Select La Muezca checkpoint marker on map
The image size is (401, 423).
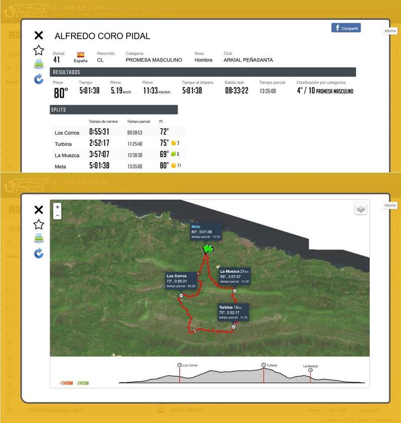(x=235, y=291)
